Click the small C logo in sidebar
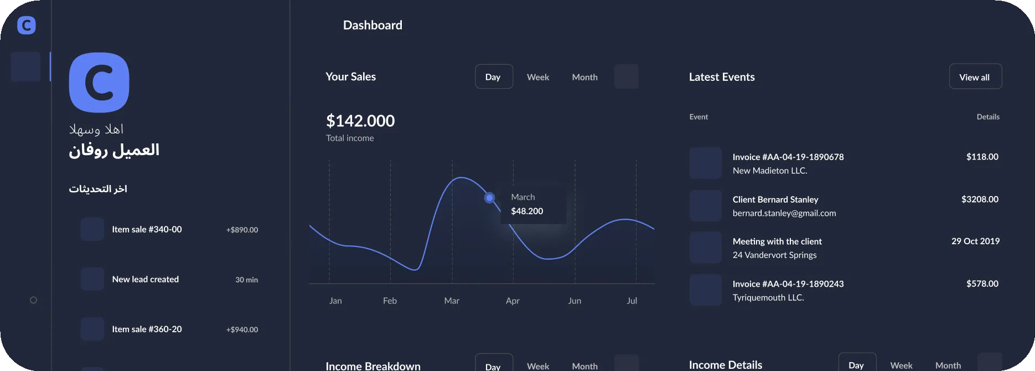 27,25
